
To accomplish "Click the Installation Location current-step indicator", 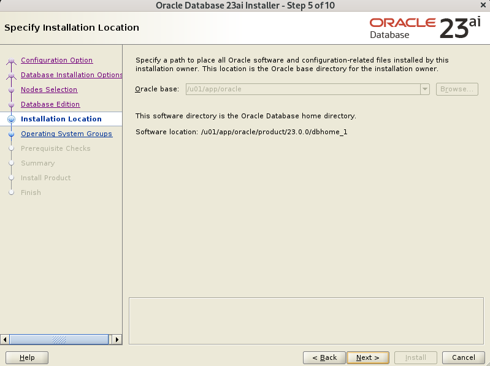I will pyautogui.click(x=11, y=119).
